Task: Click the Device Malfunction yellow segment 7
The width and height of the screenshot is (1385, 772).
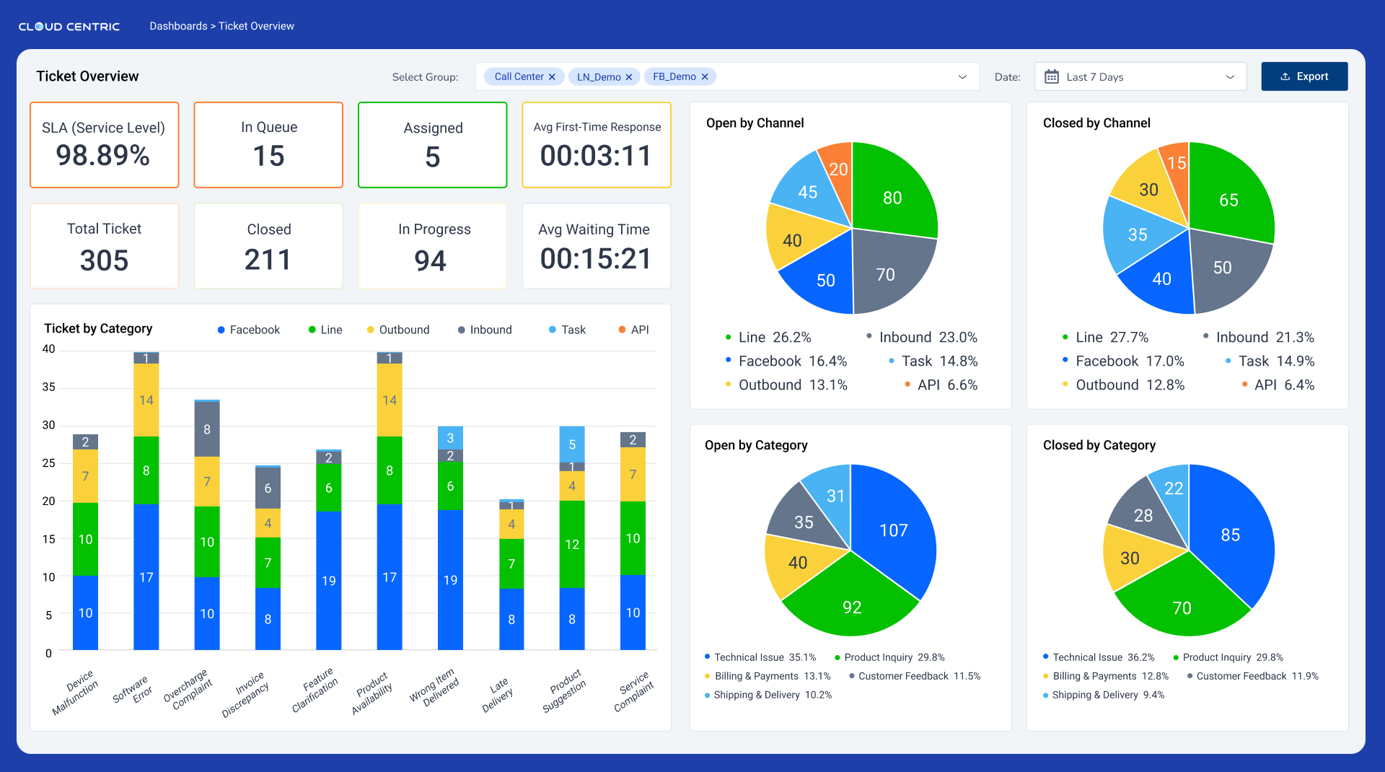Action: coord(85,476)
